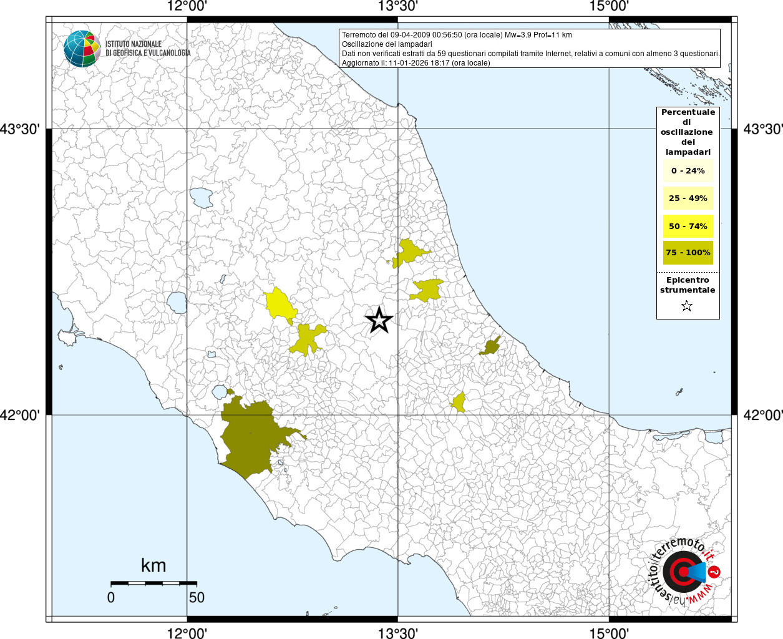Click the northernmost large lake on the map
This screenshot has height=639, width=783.
click(202, 198)
